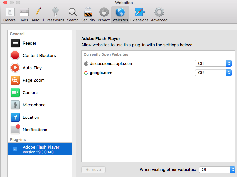Select the Auto-Play icon in sidebar
The width and height of the screenshot is (237, 177).
[x=15, y=68]
